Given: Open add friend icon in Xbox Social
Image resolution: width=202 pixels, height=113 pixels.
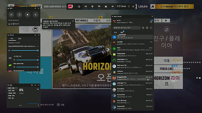Looking at the screenshot, I should [143, 28].
